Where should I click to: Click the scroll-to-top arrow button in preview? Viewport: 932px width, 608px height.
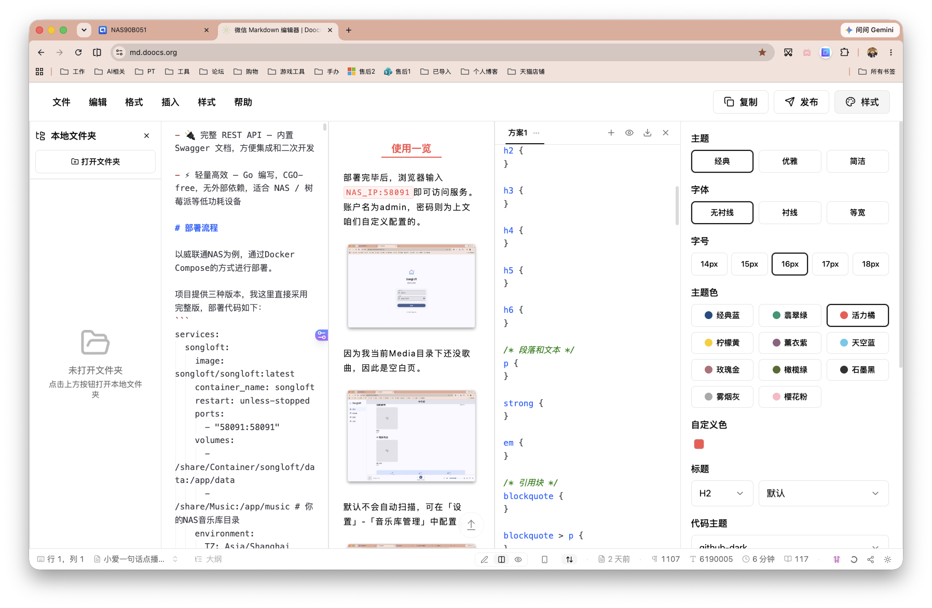click(x=471, y=524)
